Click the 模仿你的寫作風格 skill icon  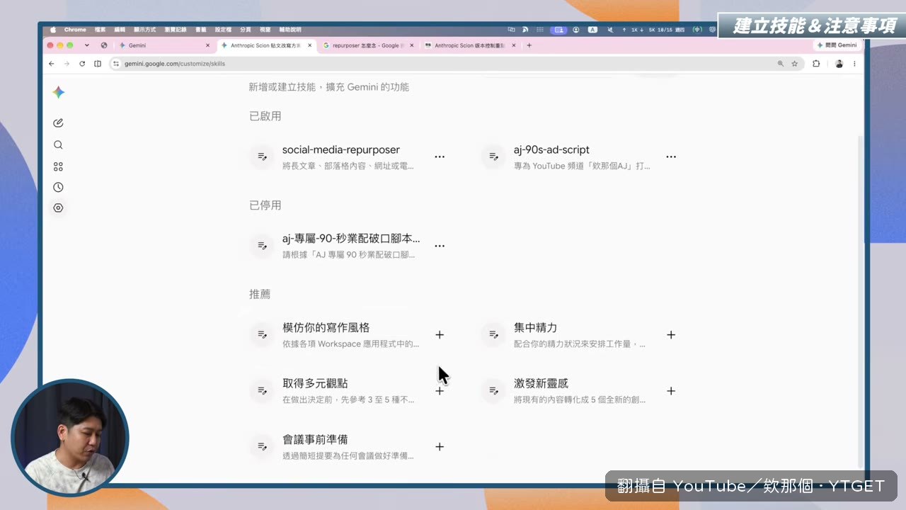(262, 334)
